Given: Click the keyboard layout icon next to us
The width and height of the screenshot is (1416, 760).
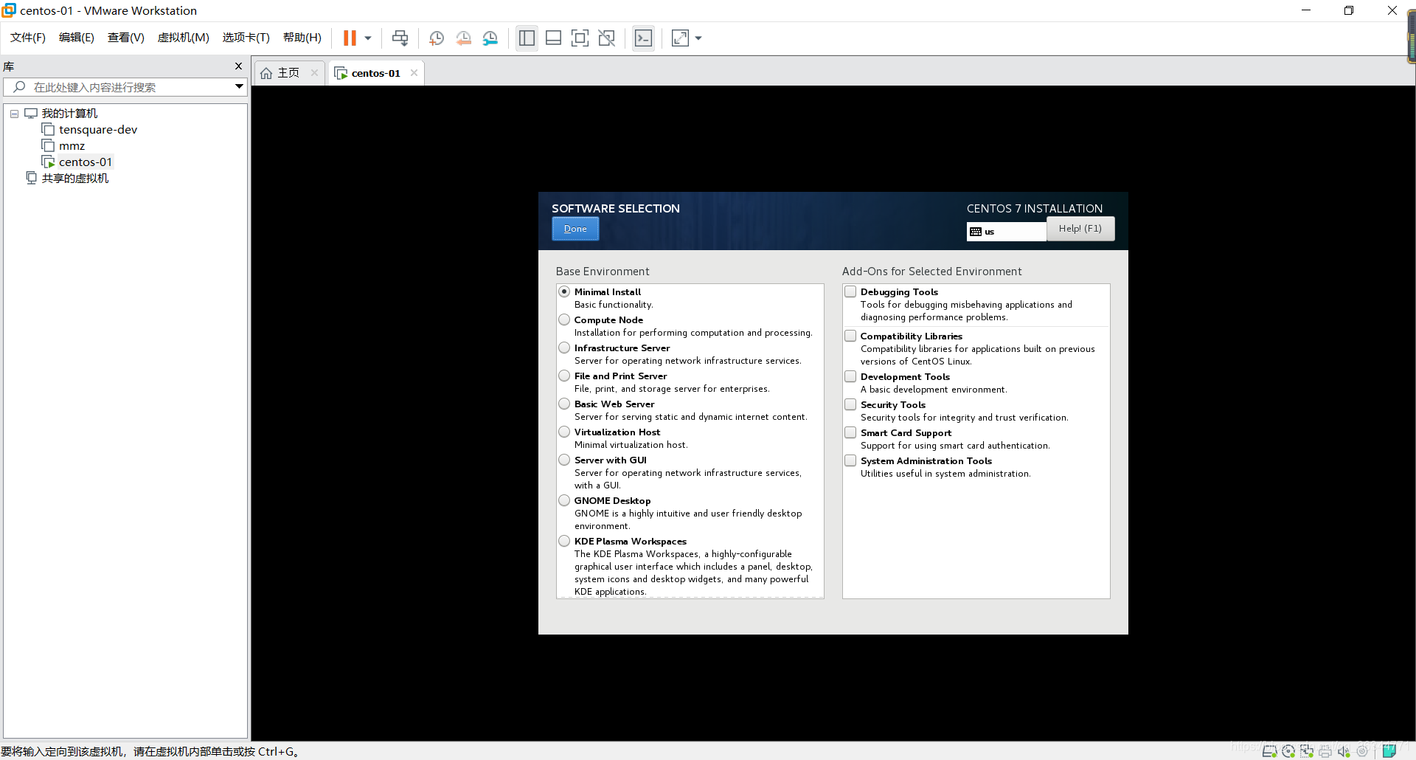Looking at the screenshot, I should [976, 232].
